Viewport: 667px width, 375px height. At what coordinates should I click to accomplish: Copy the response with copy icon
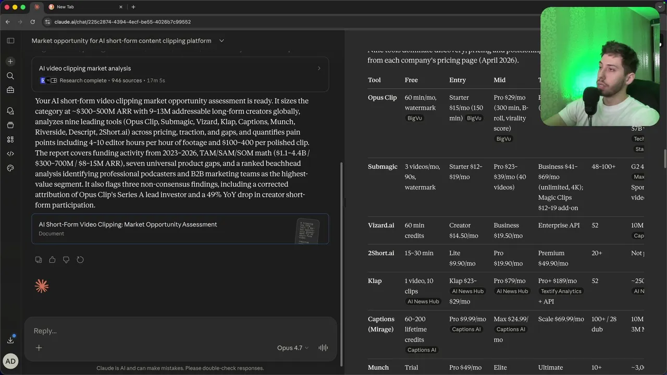tap(39, 260)
